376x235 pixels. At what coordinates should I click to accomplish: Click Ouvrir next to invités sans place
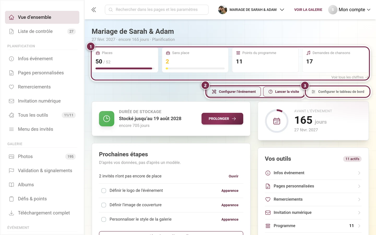point(233,176)
